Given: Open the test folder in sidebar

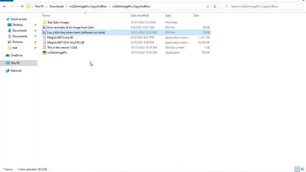Looking at the screenshot, I should coord(15,48).
